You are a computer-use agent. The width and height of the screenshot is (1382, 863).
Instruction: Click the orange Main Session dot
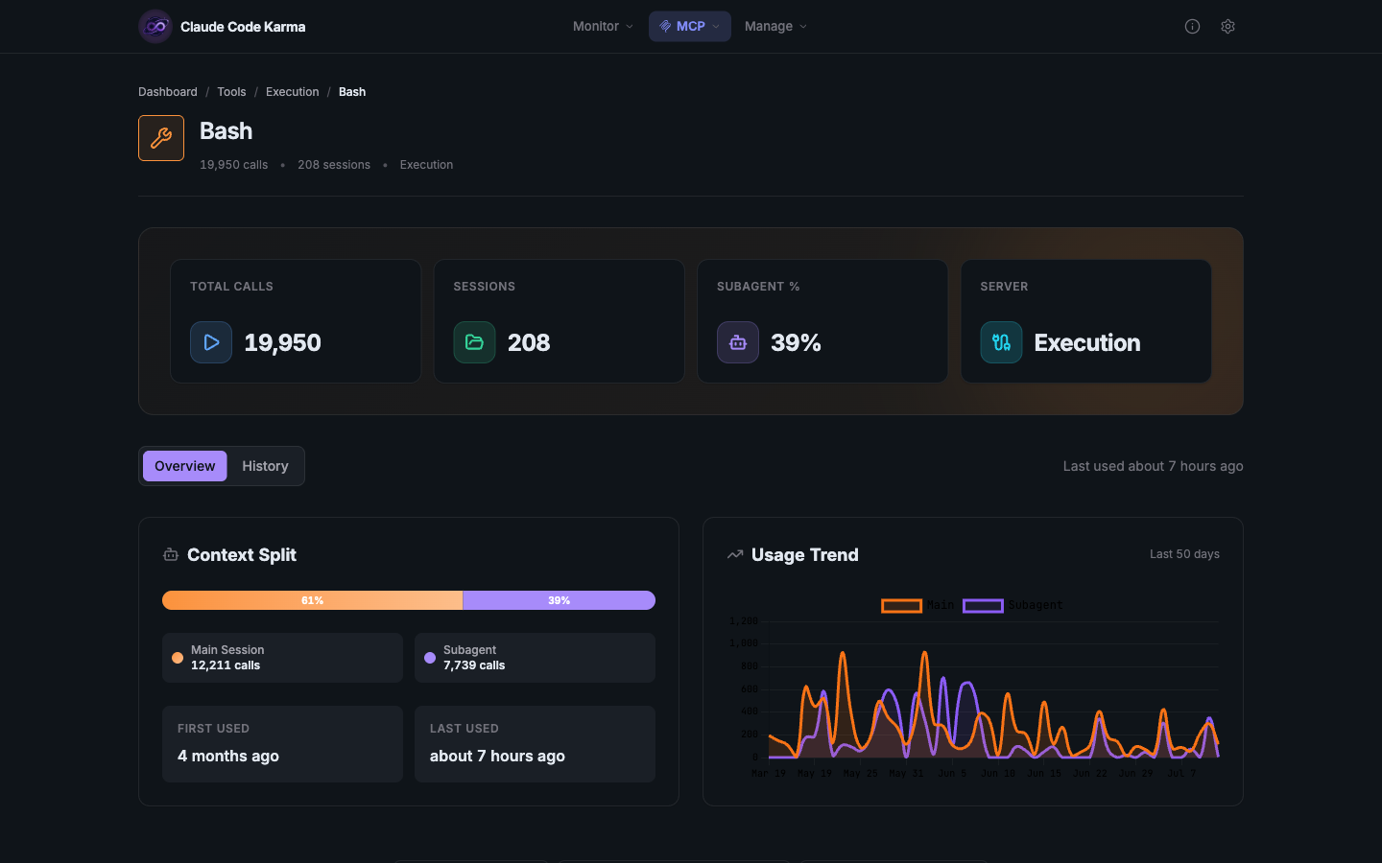(178, 658)
